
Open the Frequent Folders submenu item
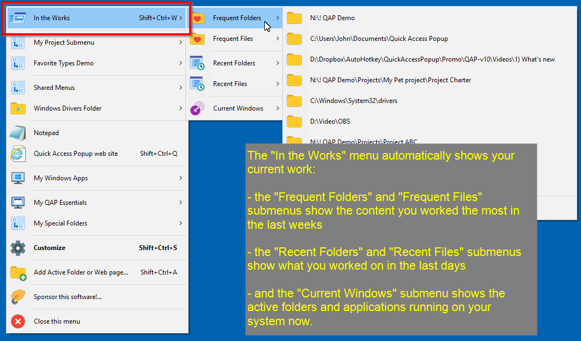234,18
